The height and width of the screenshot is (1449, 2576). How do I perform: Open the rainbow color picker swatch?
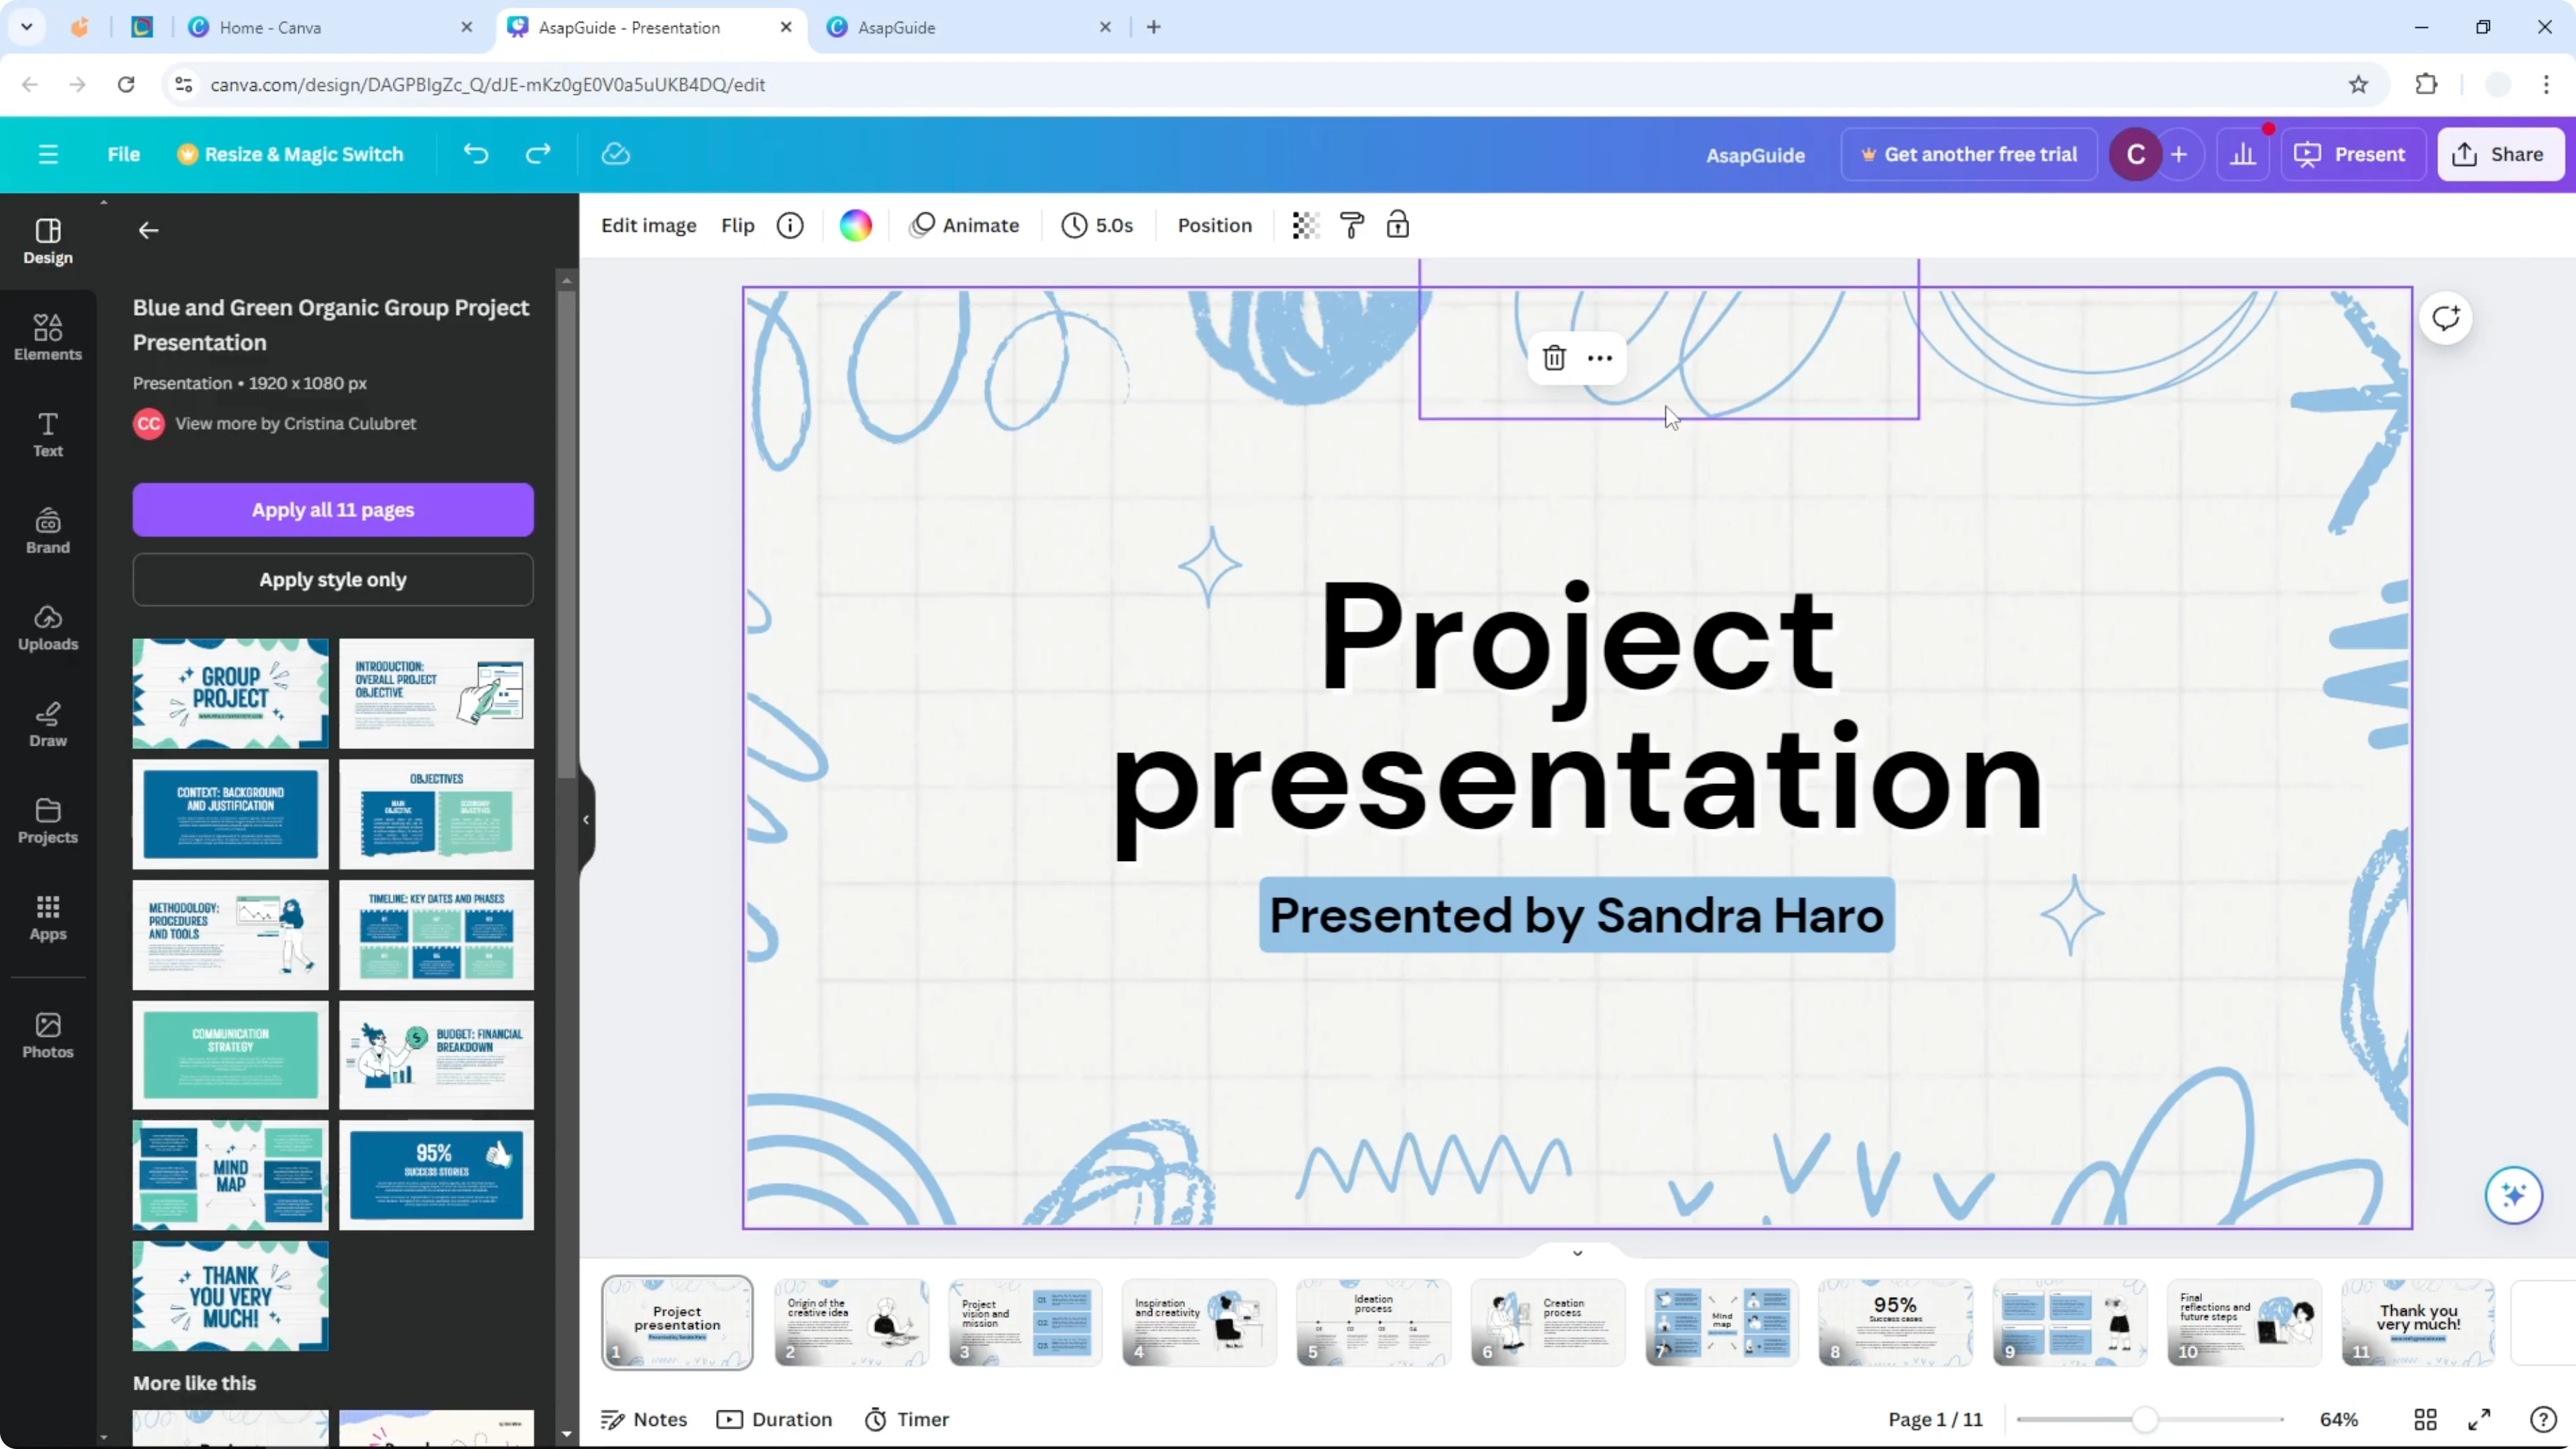coord(855,225)
